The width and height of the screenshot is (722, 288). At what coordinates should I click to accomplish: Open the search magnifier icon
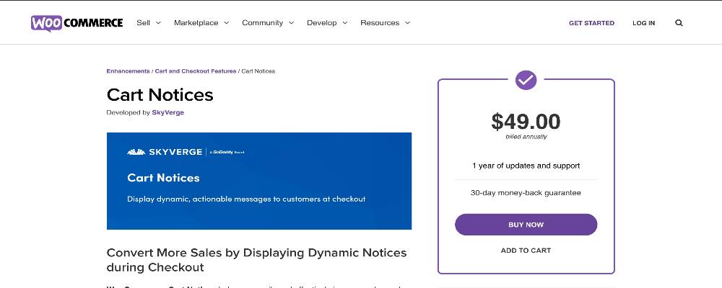[679, 23]
